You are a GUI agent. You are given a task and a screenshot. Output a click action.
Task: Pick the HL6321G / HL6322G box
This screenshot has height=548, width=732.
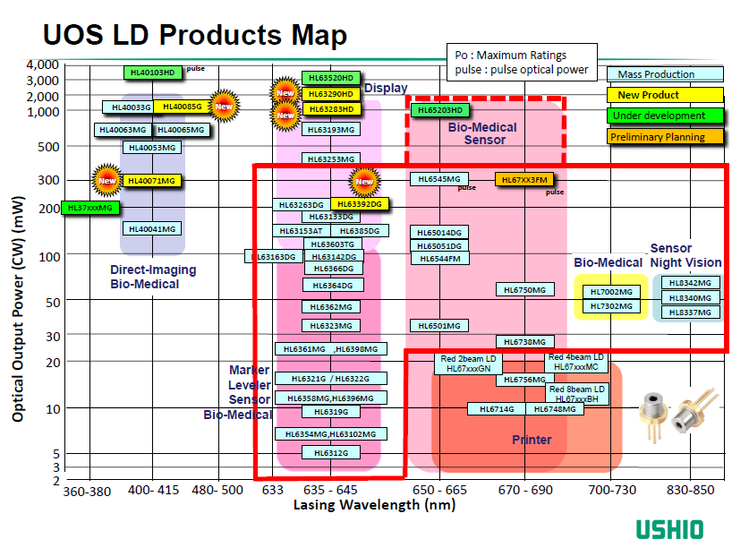331,379
